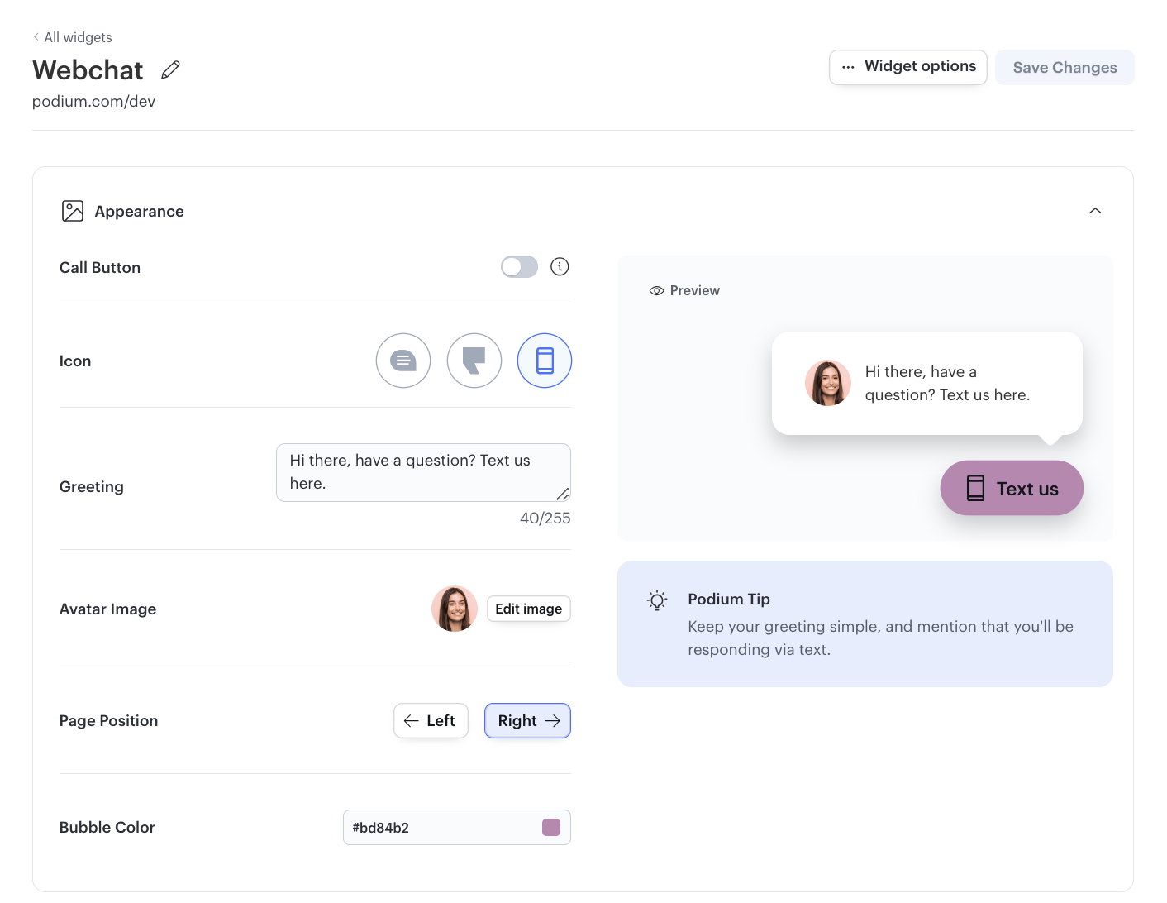Click the Edit image button

pos(528,609)
